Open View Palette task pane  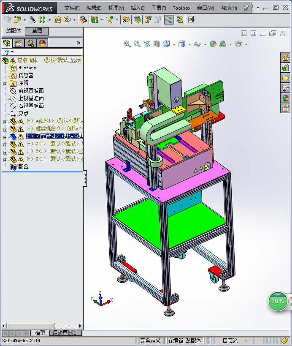(x=285, y=88)
